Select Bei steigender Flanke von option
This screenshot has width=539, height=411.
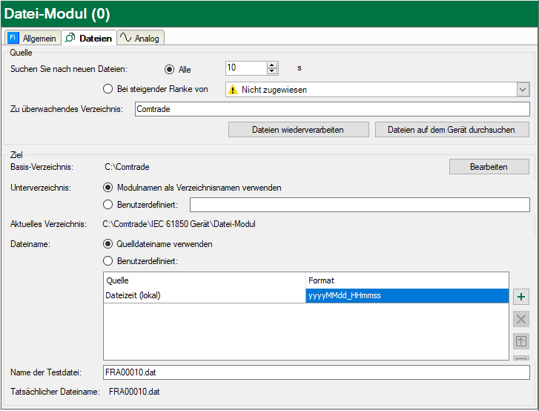108,90
